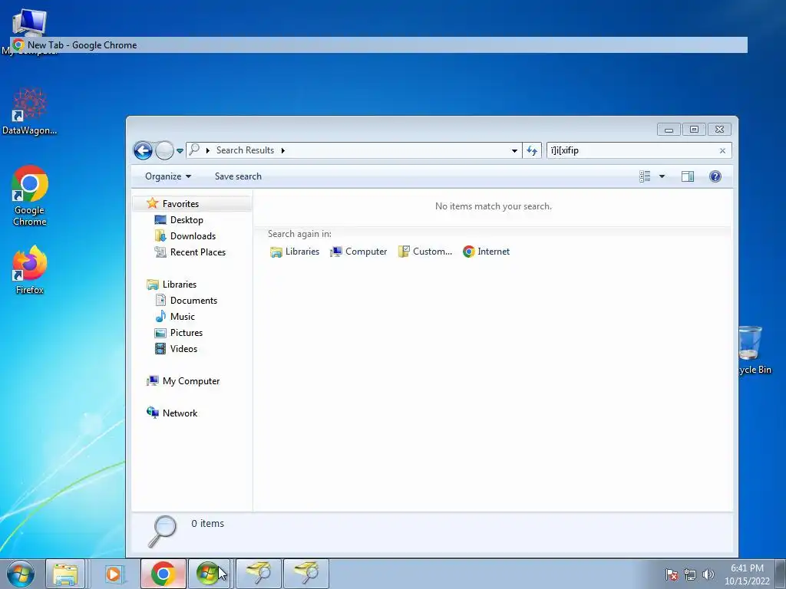Click the Windows flag taskbar button

point(209,574)
